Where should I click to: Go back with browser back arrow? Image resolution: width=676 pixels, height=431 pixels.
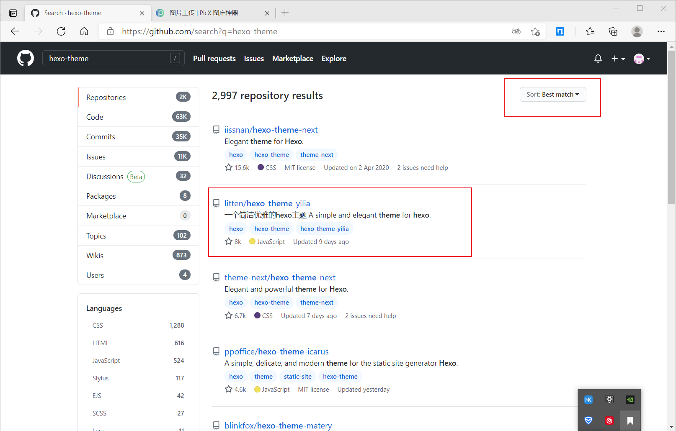click(x=15, y=31)
